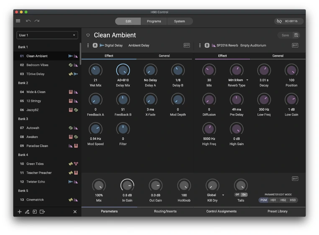The image size is (319, 235).
Task: Click the plus icon to add a program
Action: tap(19, 212)
